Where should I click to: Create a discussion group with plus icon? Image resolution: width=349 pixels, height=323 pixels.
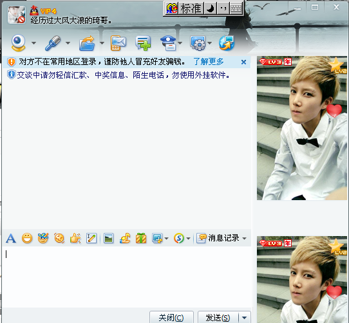tap(143, 43)
